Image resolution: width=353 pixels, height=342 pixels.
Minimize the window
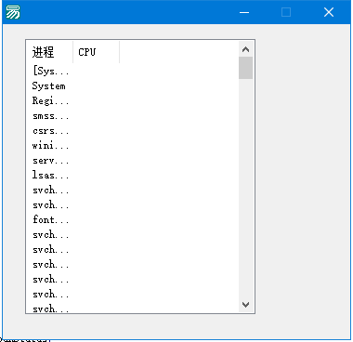coord(244,12)
